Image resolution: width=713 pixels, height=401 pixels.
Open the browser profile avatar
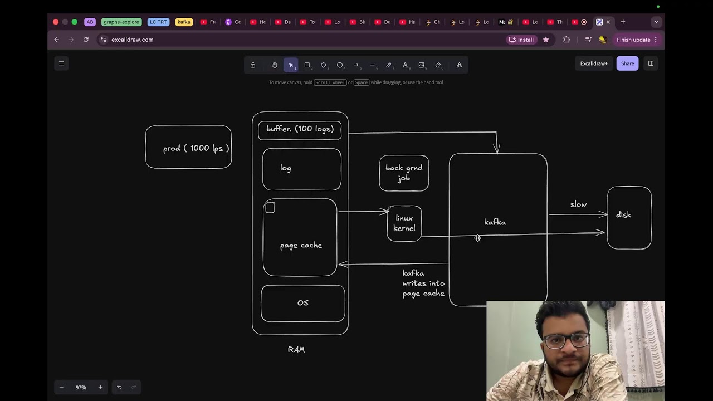[602, 40]
